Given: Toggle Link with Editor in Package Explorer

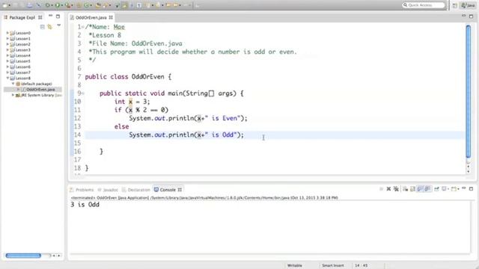Looking at the screenshot, I should (50, 27).
